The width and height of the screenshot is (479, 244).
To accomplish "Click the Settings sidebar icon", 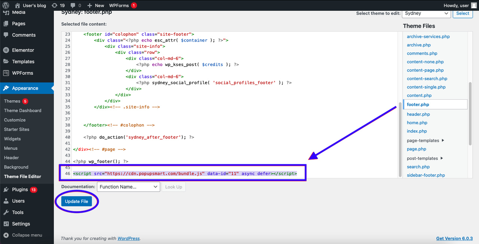I will pyautogui.click(x=6, y=224).
